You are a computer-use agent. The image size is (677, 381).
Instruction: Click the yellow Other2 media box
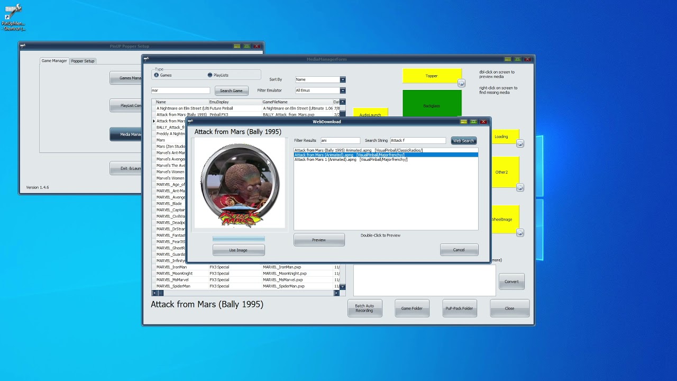point(505,172)
